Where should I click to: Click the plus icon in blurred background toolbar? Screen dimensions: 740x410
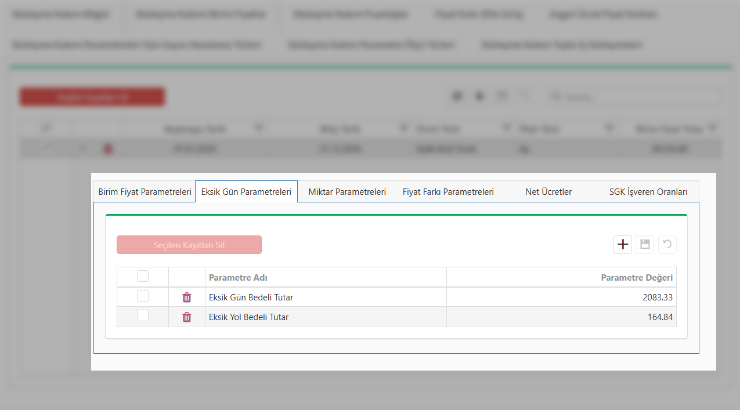[479, 97]
